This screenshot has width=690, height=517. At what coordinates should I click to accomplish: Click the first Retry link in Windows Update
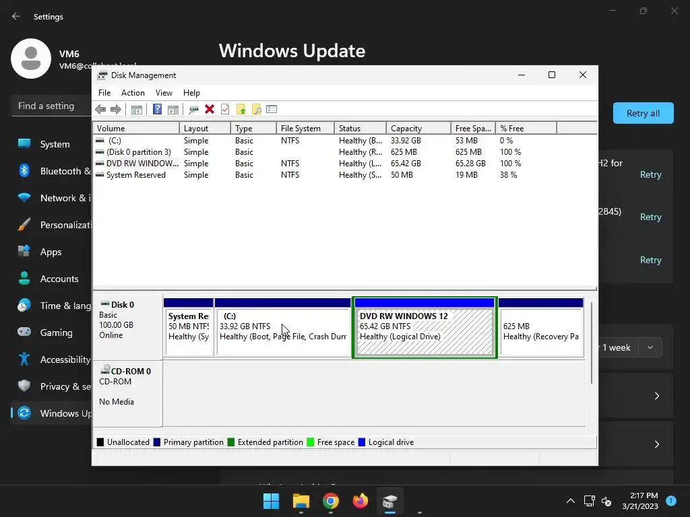pyautogui.click(x=650, y=174)
